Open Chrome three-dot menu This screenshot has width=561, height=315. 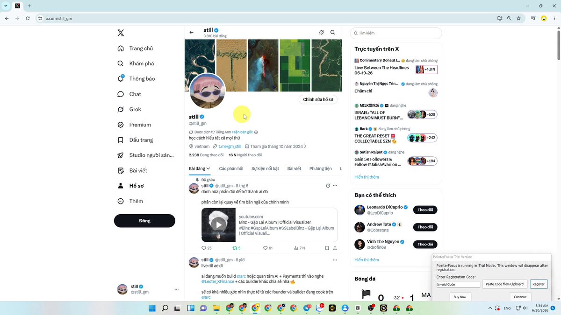click(554, 18)
